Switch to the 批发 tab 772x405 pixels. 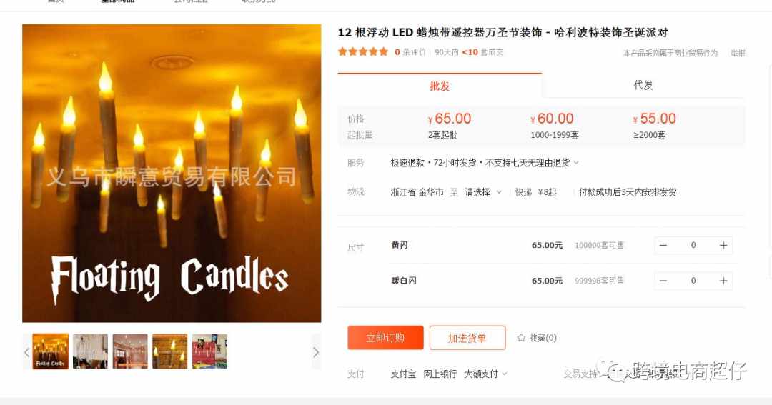[x=440, y=86]
